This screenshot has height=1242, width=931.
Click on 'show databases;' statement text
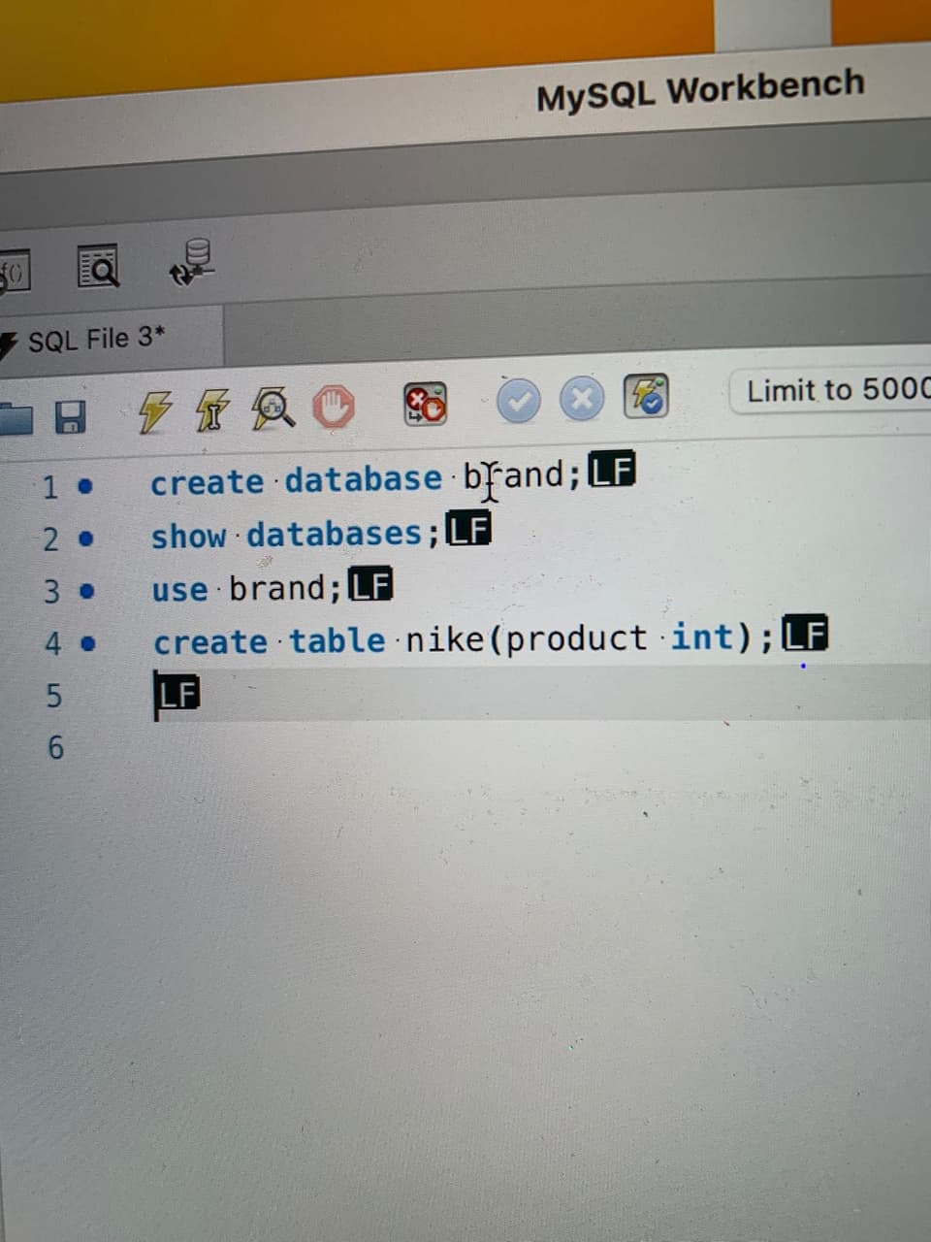[287, 535]
